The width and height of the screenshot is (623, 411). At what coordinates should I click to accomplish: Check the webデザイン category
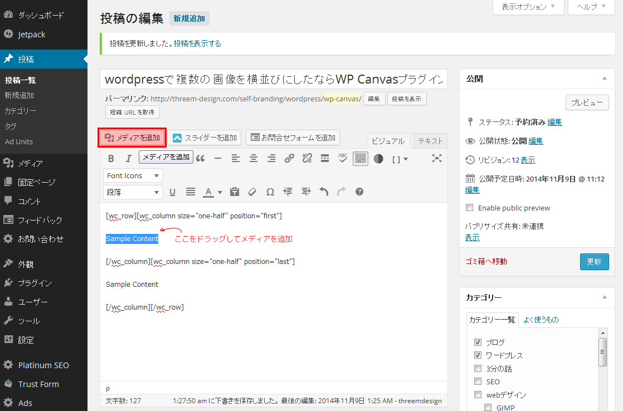point(478,395)
